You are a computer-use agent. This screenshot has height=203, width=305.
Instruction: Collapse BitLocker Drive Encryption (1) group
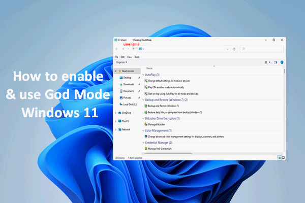(143, 118)
